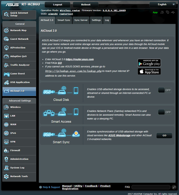Click the Traffic Analyzer waveform icon
This screenshot has width=179, height=195.
coord(6,65)
